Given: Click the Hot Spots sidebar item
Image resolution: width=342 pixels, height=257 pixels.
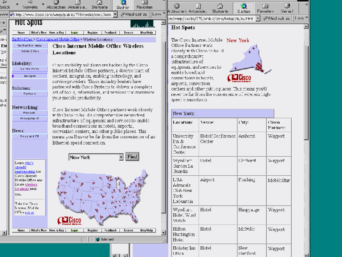Looking at the screenshot, I should [x=30, y=76].
